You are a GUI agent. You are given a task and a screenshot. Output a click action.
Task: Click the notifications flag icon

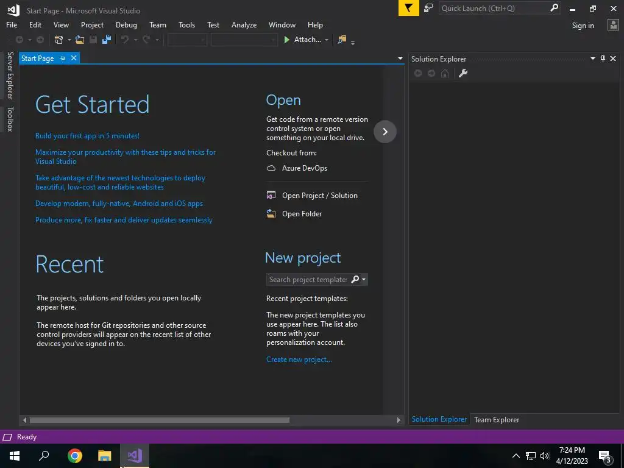409,8
